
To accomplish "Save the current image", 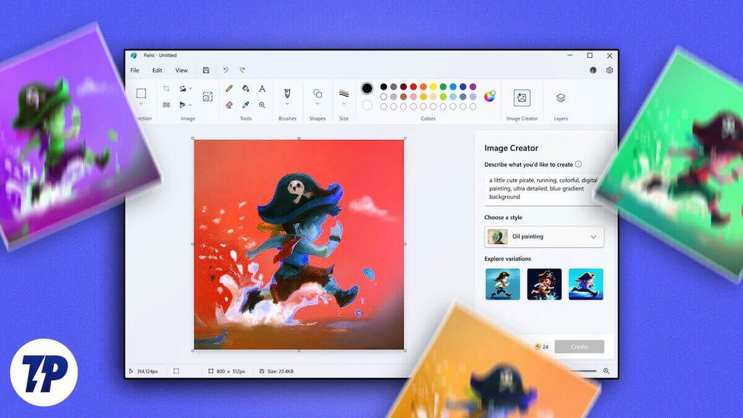I will pyautogui.click(x=206, y=70).
